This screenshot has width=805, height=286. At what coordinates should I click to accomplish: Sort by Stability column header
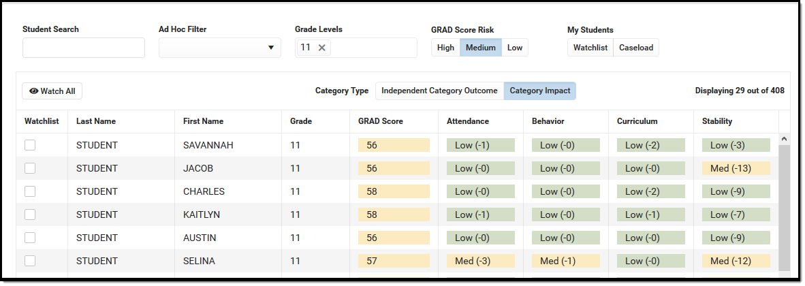[x=717, y=121]
